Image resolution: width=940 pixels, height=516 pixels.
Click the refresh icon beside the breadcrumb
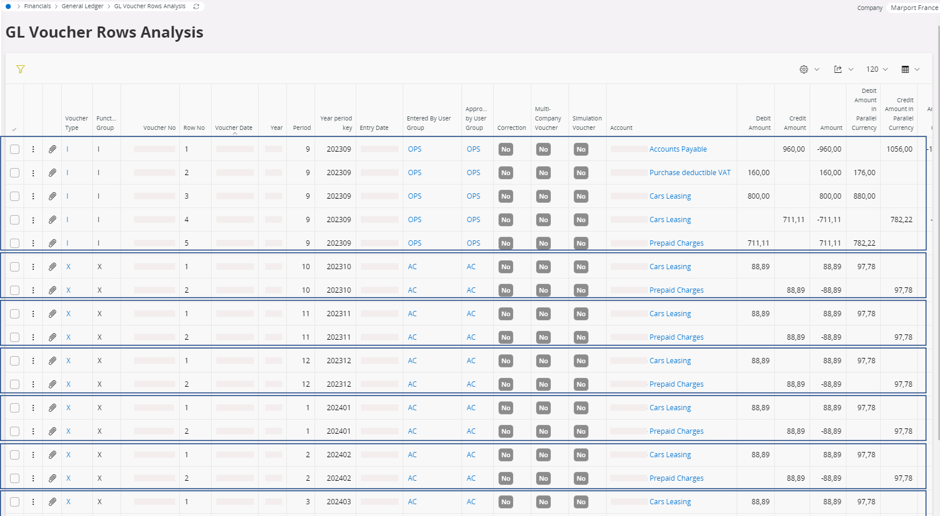196,6
